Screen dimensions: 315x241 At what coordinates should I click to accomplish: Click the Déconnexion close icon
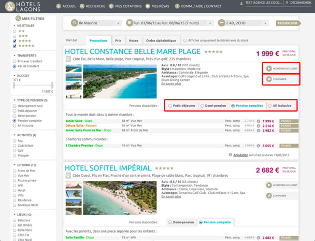tap(287, 3)
